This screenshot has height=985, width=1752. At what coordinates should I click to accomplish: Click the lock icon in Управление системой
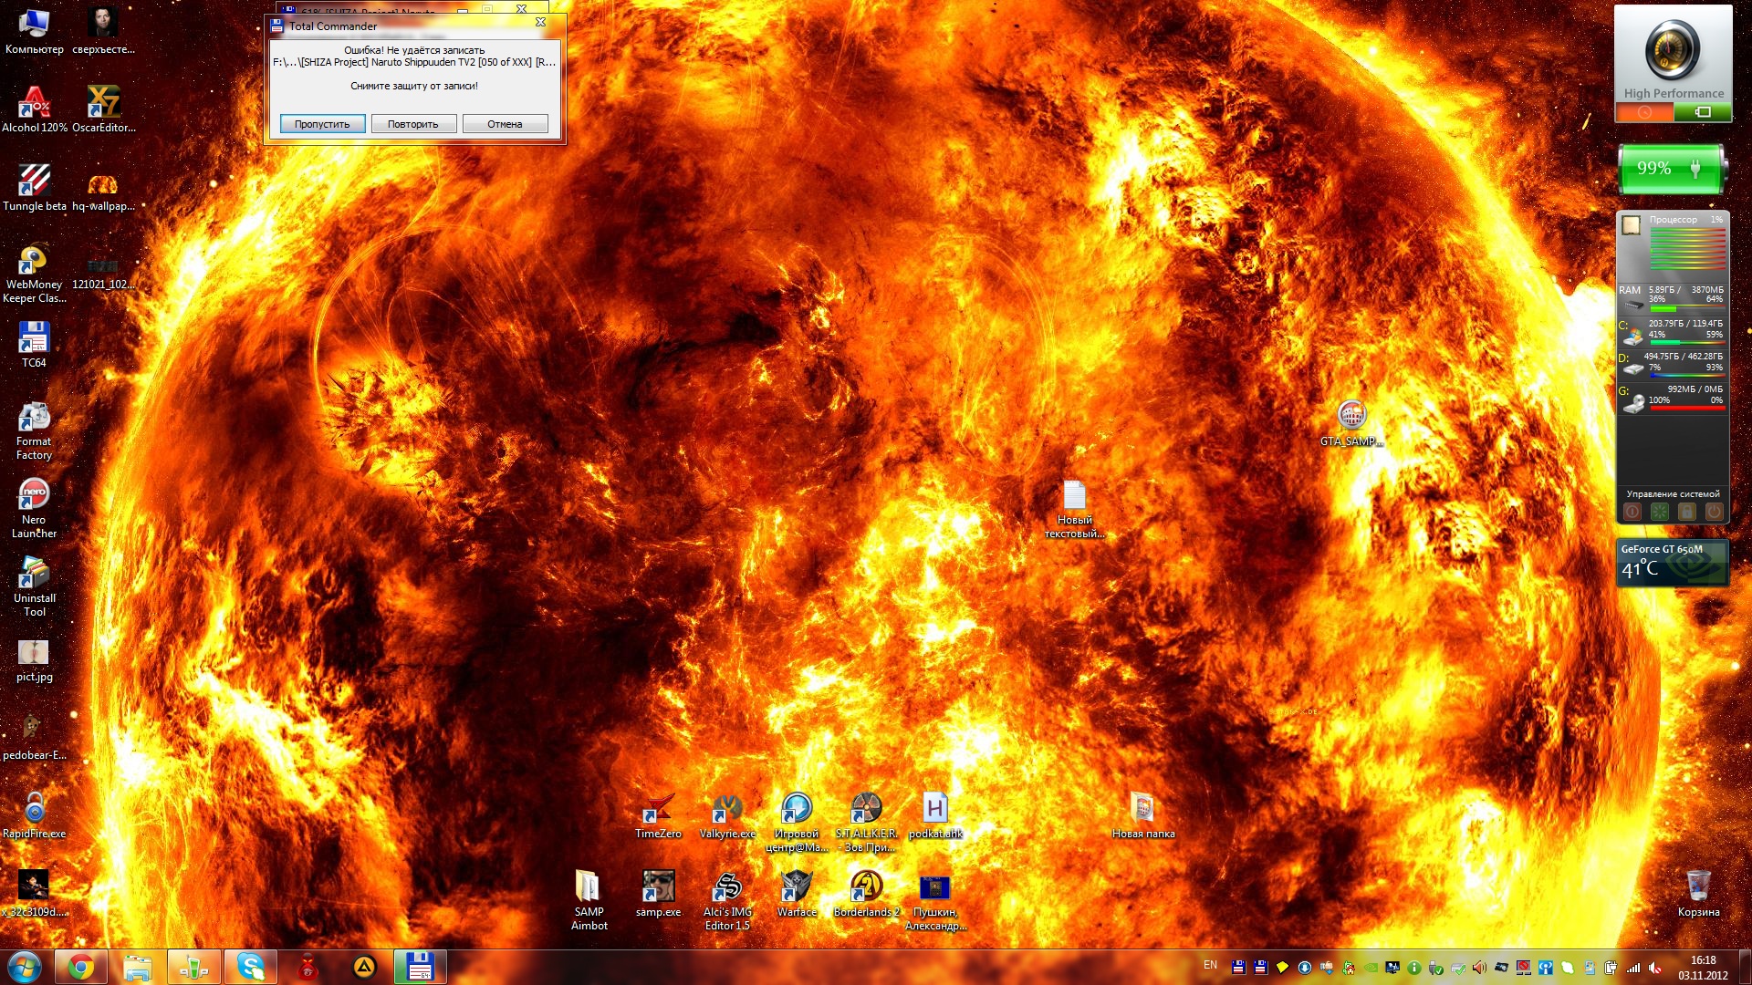1687,513
